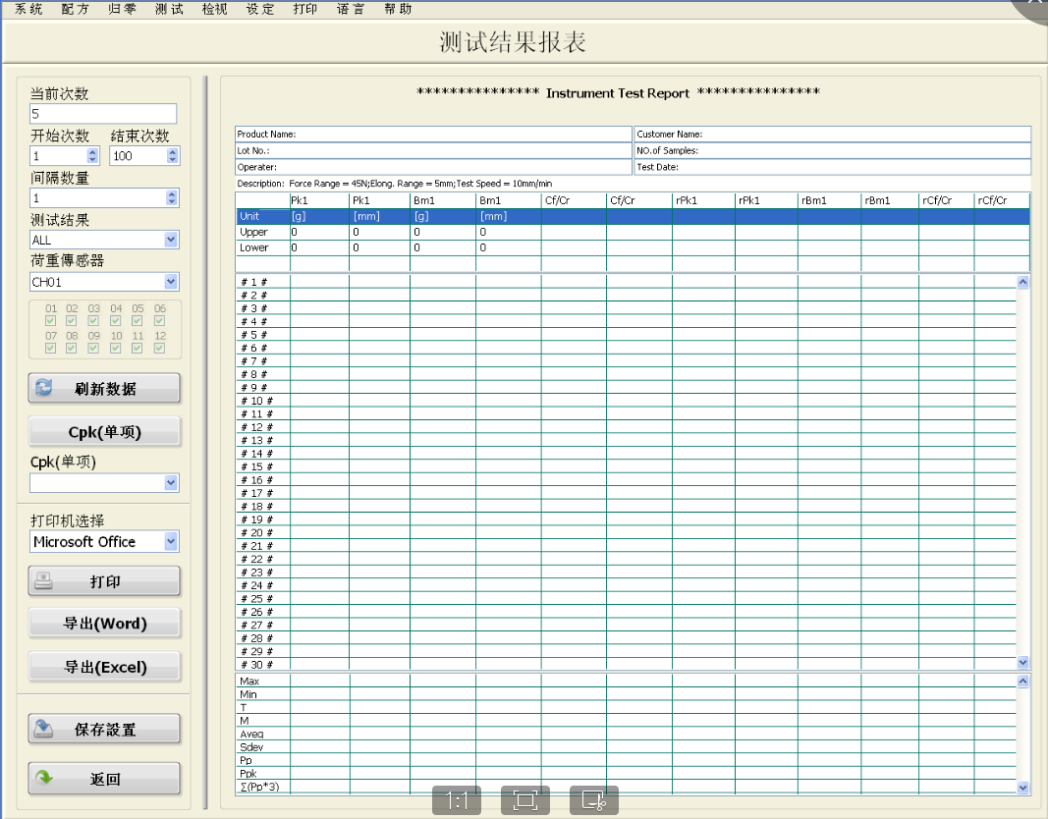
Task: Click the 当前次数 input field
Action: point(103,114)
